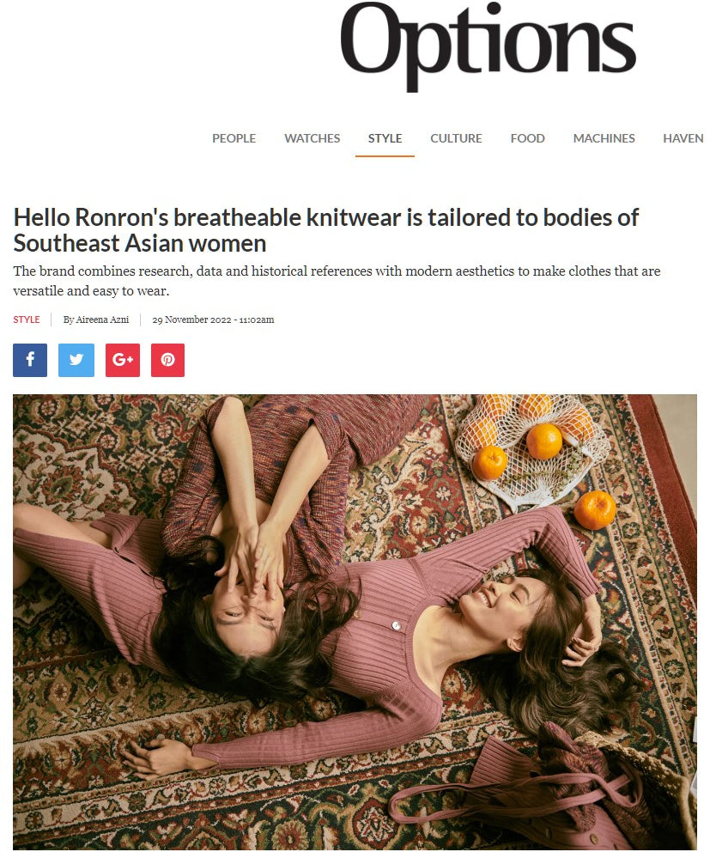Click the article publish date

pos(213,319)
